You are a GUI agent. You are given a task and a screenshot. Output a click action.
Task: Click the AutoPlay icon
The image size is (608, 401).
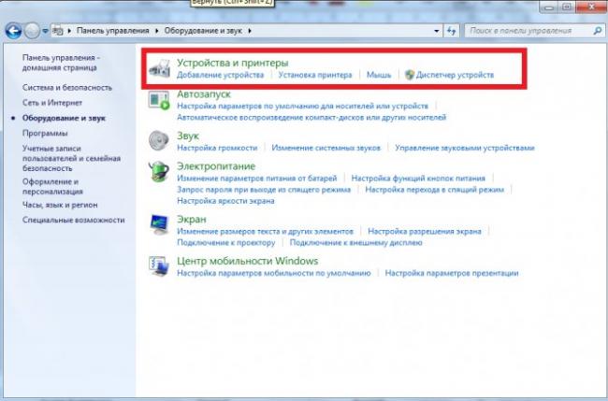(159, 100)
